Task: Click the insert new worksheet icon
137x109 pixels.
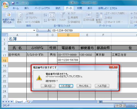Action: (x=28, y=102)
